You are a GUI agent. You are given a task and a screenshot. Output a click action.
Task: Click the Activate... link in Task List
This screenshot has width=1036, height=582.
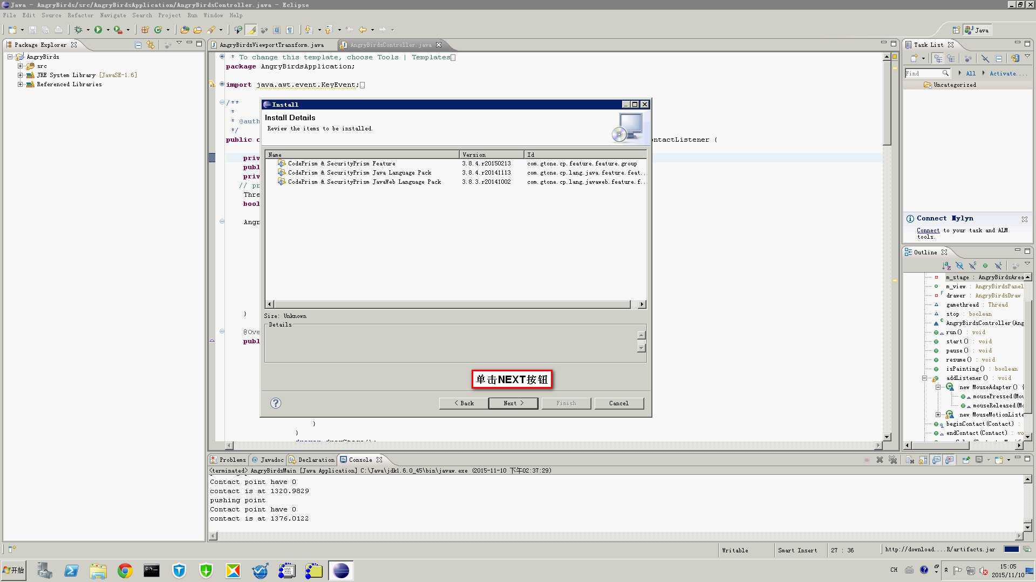pyautogui.click(x=1008, y=73)
